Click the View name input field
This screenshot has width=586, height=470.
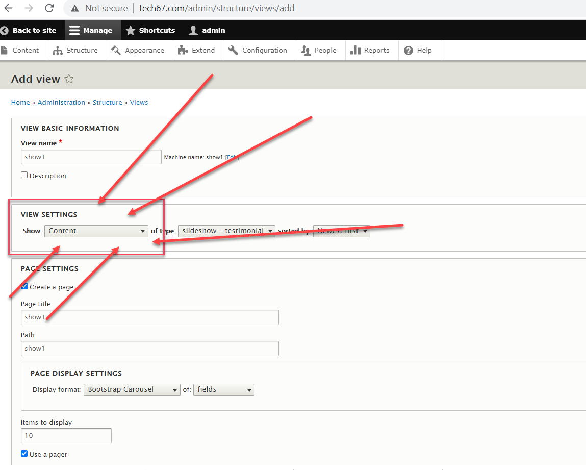91,157
